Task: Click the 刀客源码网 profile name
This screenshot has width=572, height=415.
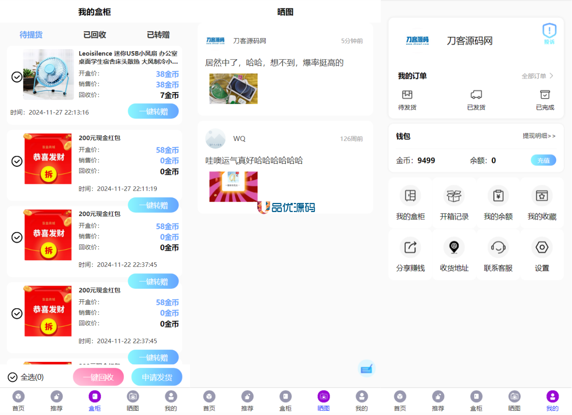Action: click(x=470, y=41)
